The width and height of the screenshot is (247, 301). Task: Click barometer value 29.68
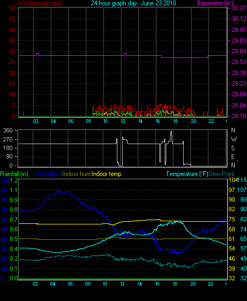click(x=239, y=51)
